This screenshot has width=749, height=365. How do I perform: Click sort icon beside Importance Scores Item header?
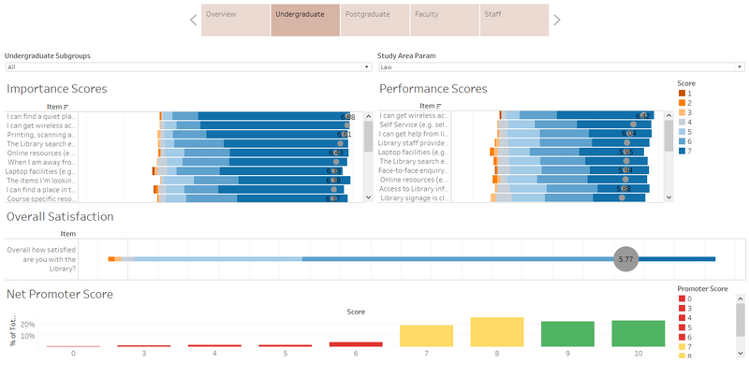[x=66, y=107]
